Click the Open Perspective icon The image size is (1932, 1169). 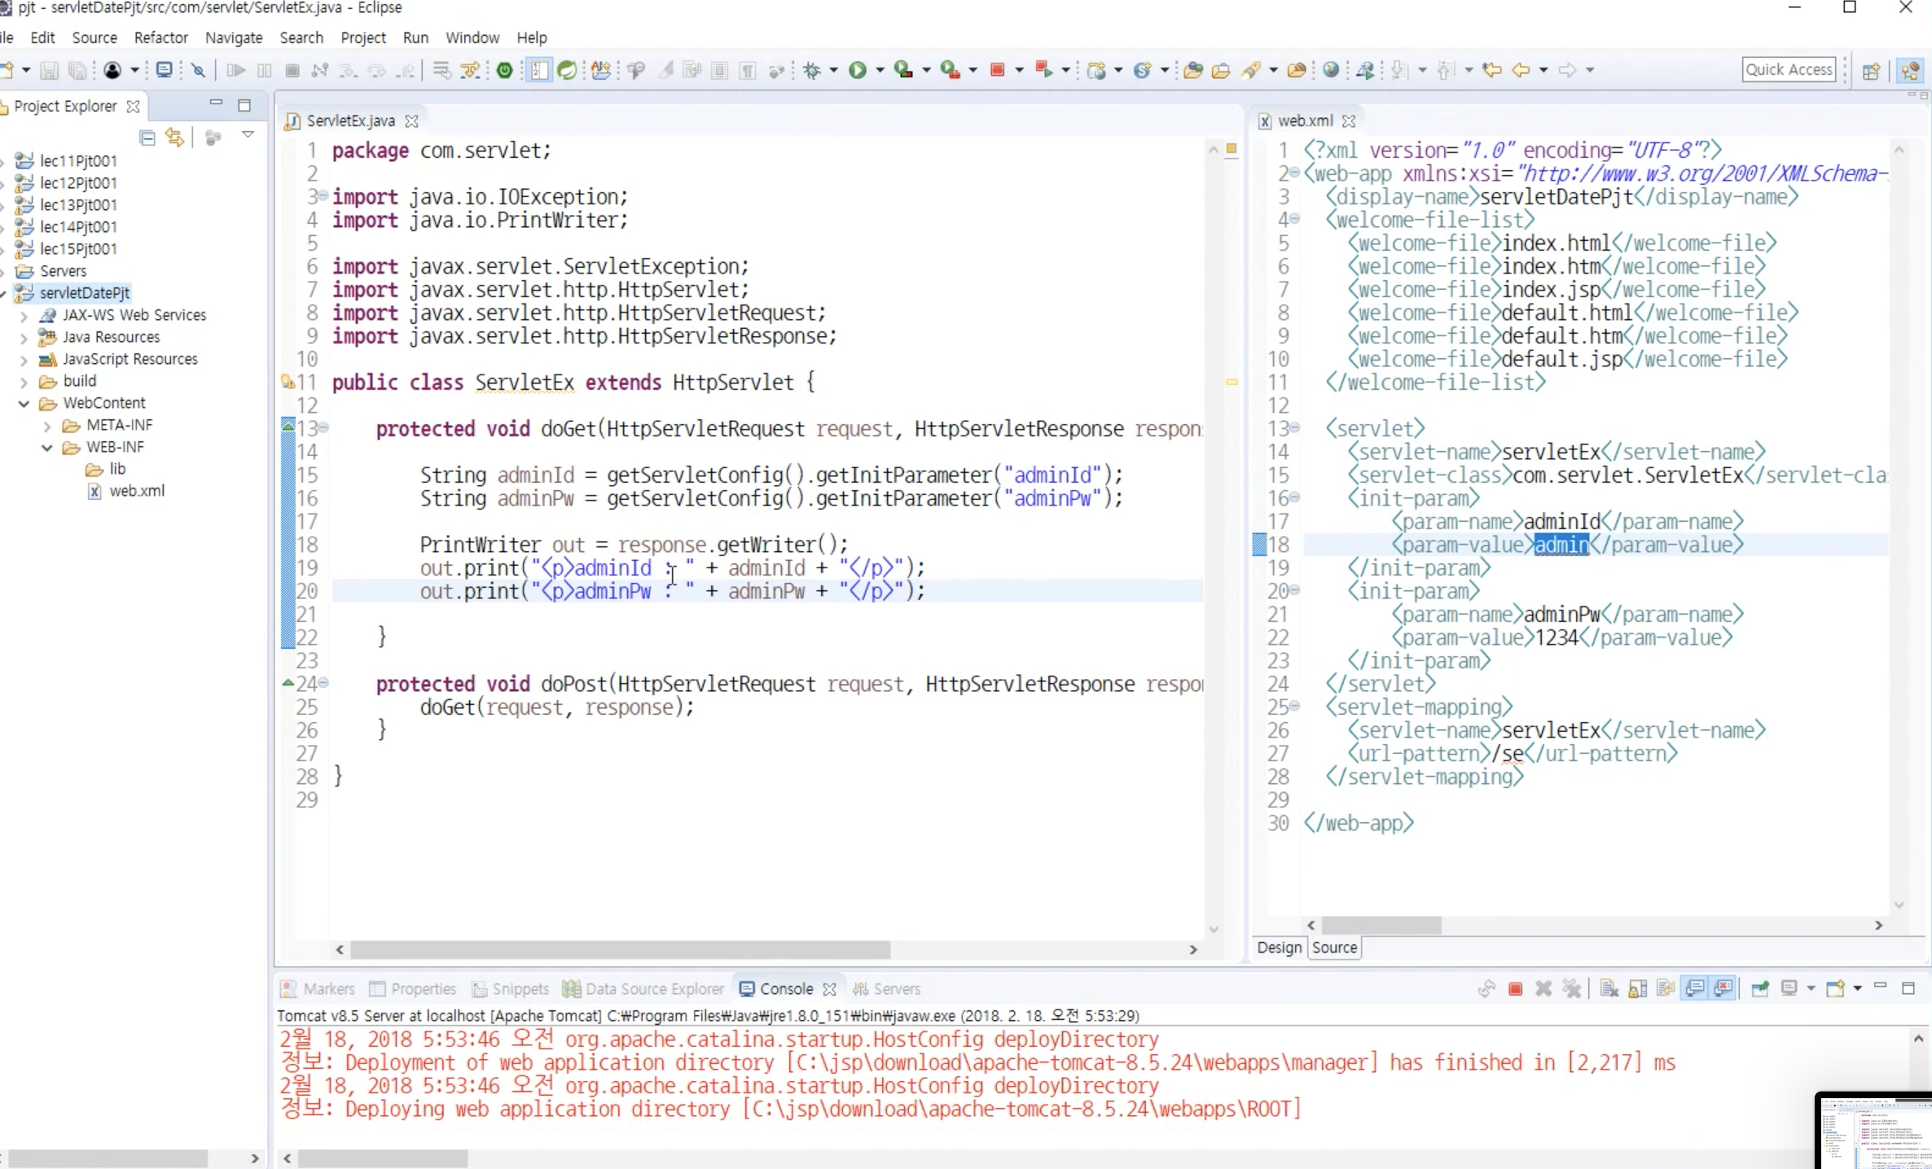[x=1871, y=71]
